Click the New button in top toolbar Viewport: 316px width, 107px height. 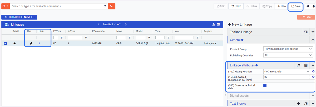point(282,6)
